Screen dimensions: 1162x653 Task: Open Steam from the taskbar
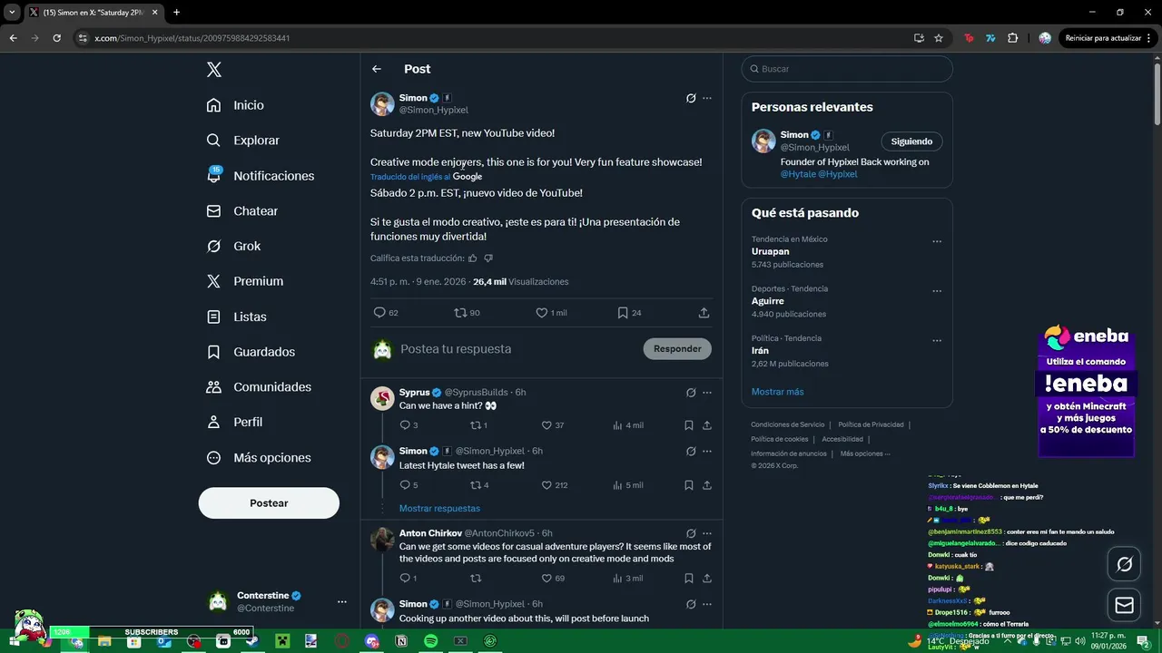(x=252, y=641)
